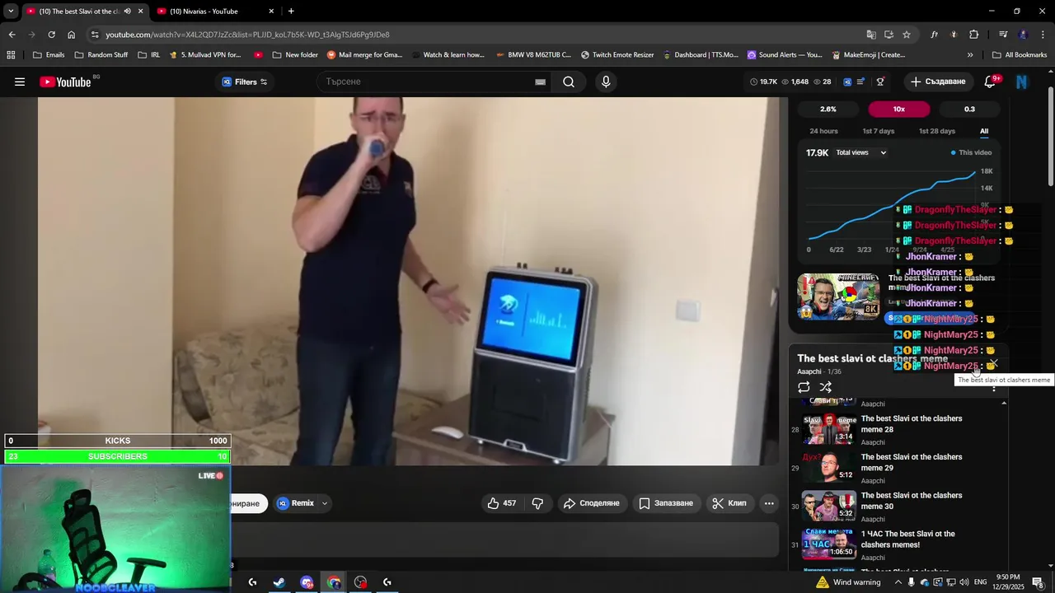This screenshot has height=593, width=1055.
Task: Go back in browser history
Action: 12,35
